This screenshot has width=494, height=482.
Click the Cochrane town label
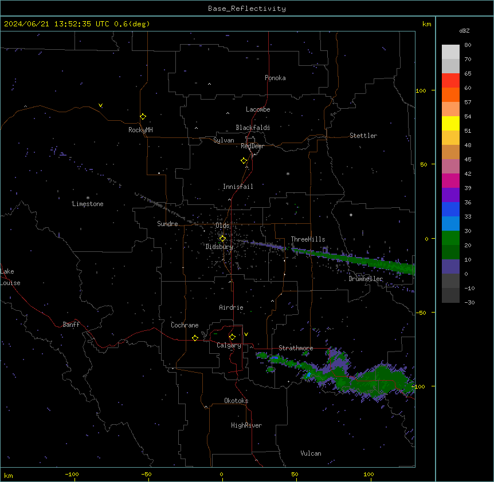click(185, 325)
